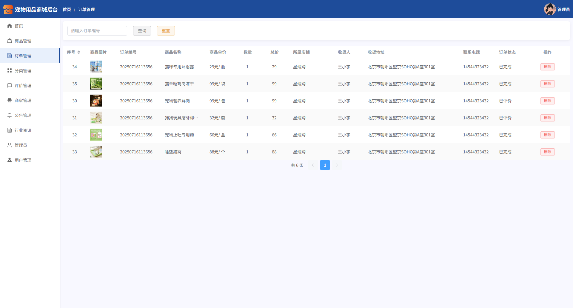Screen dimensions: 573x308
Task: Open 管理员 sidebar menu item
Action: click(x=21, y=145)
